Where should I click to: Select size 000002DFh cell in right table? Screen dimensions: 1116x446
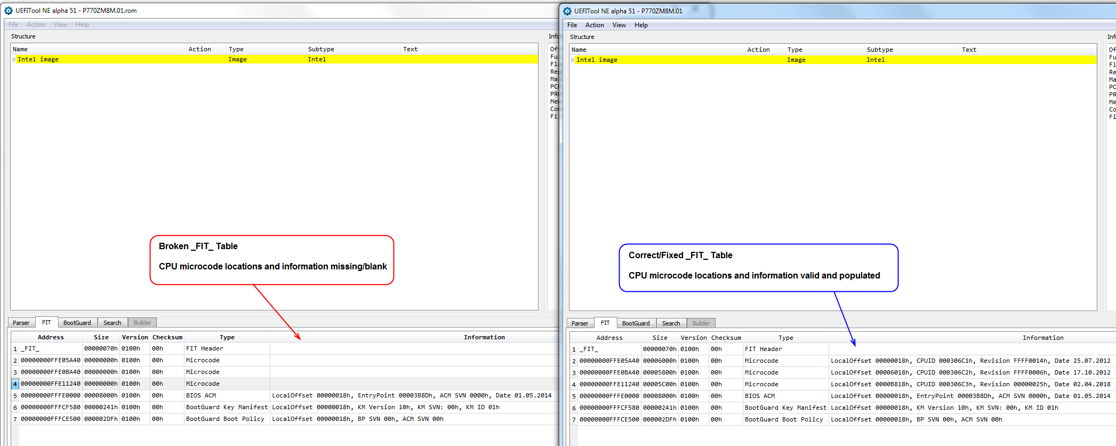click(660, 419)
